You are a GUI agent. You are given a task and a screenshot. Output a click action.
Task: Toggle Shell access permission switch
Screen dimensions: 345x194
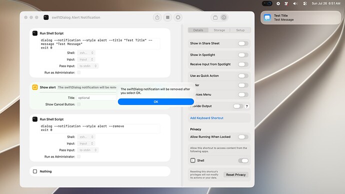tap(243, 161)
